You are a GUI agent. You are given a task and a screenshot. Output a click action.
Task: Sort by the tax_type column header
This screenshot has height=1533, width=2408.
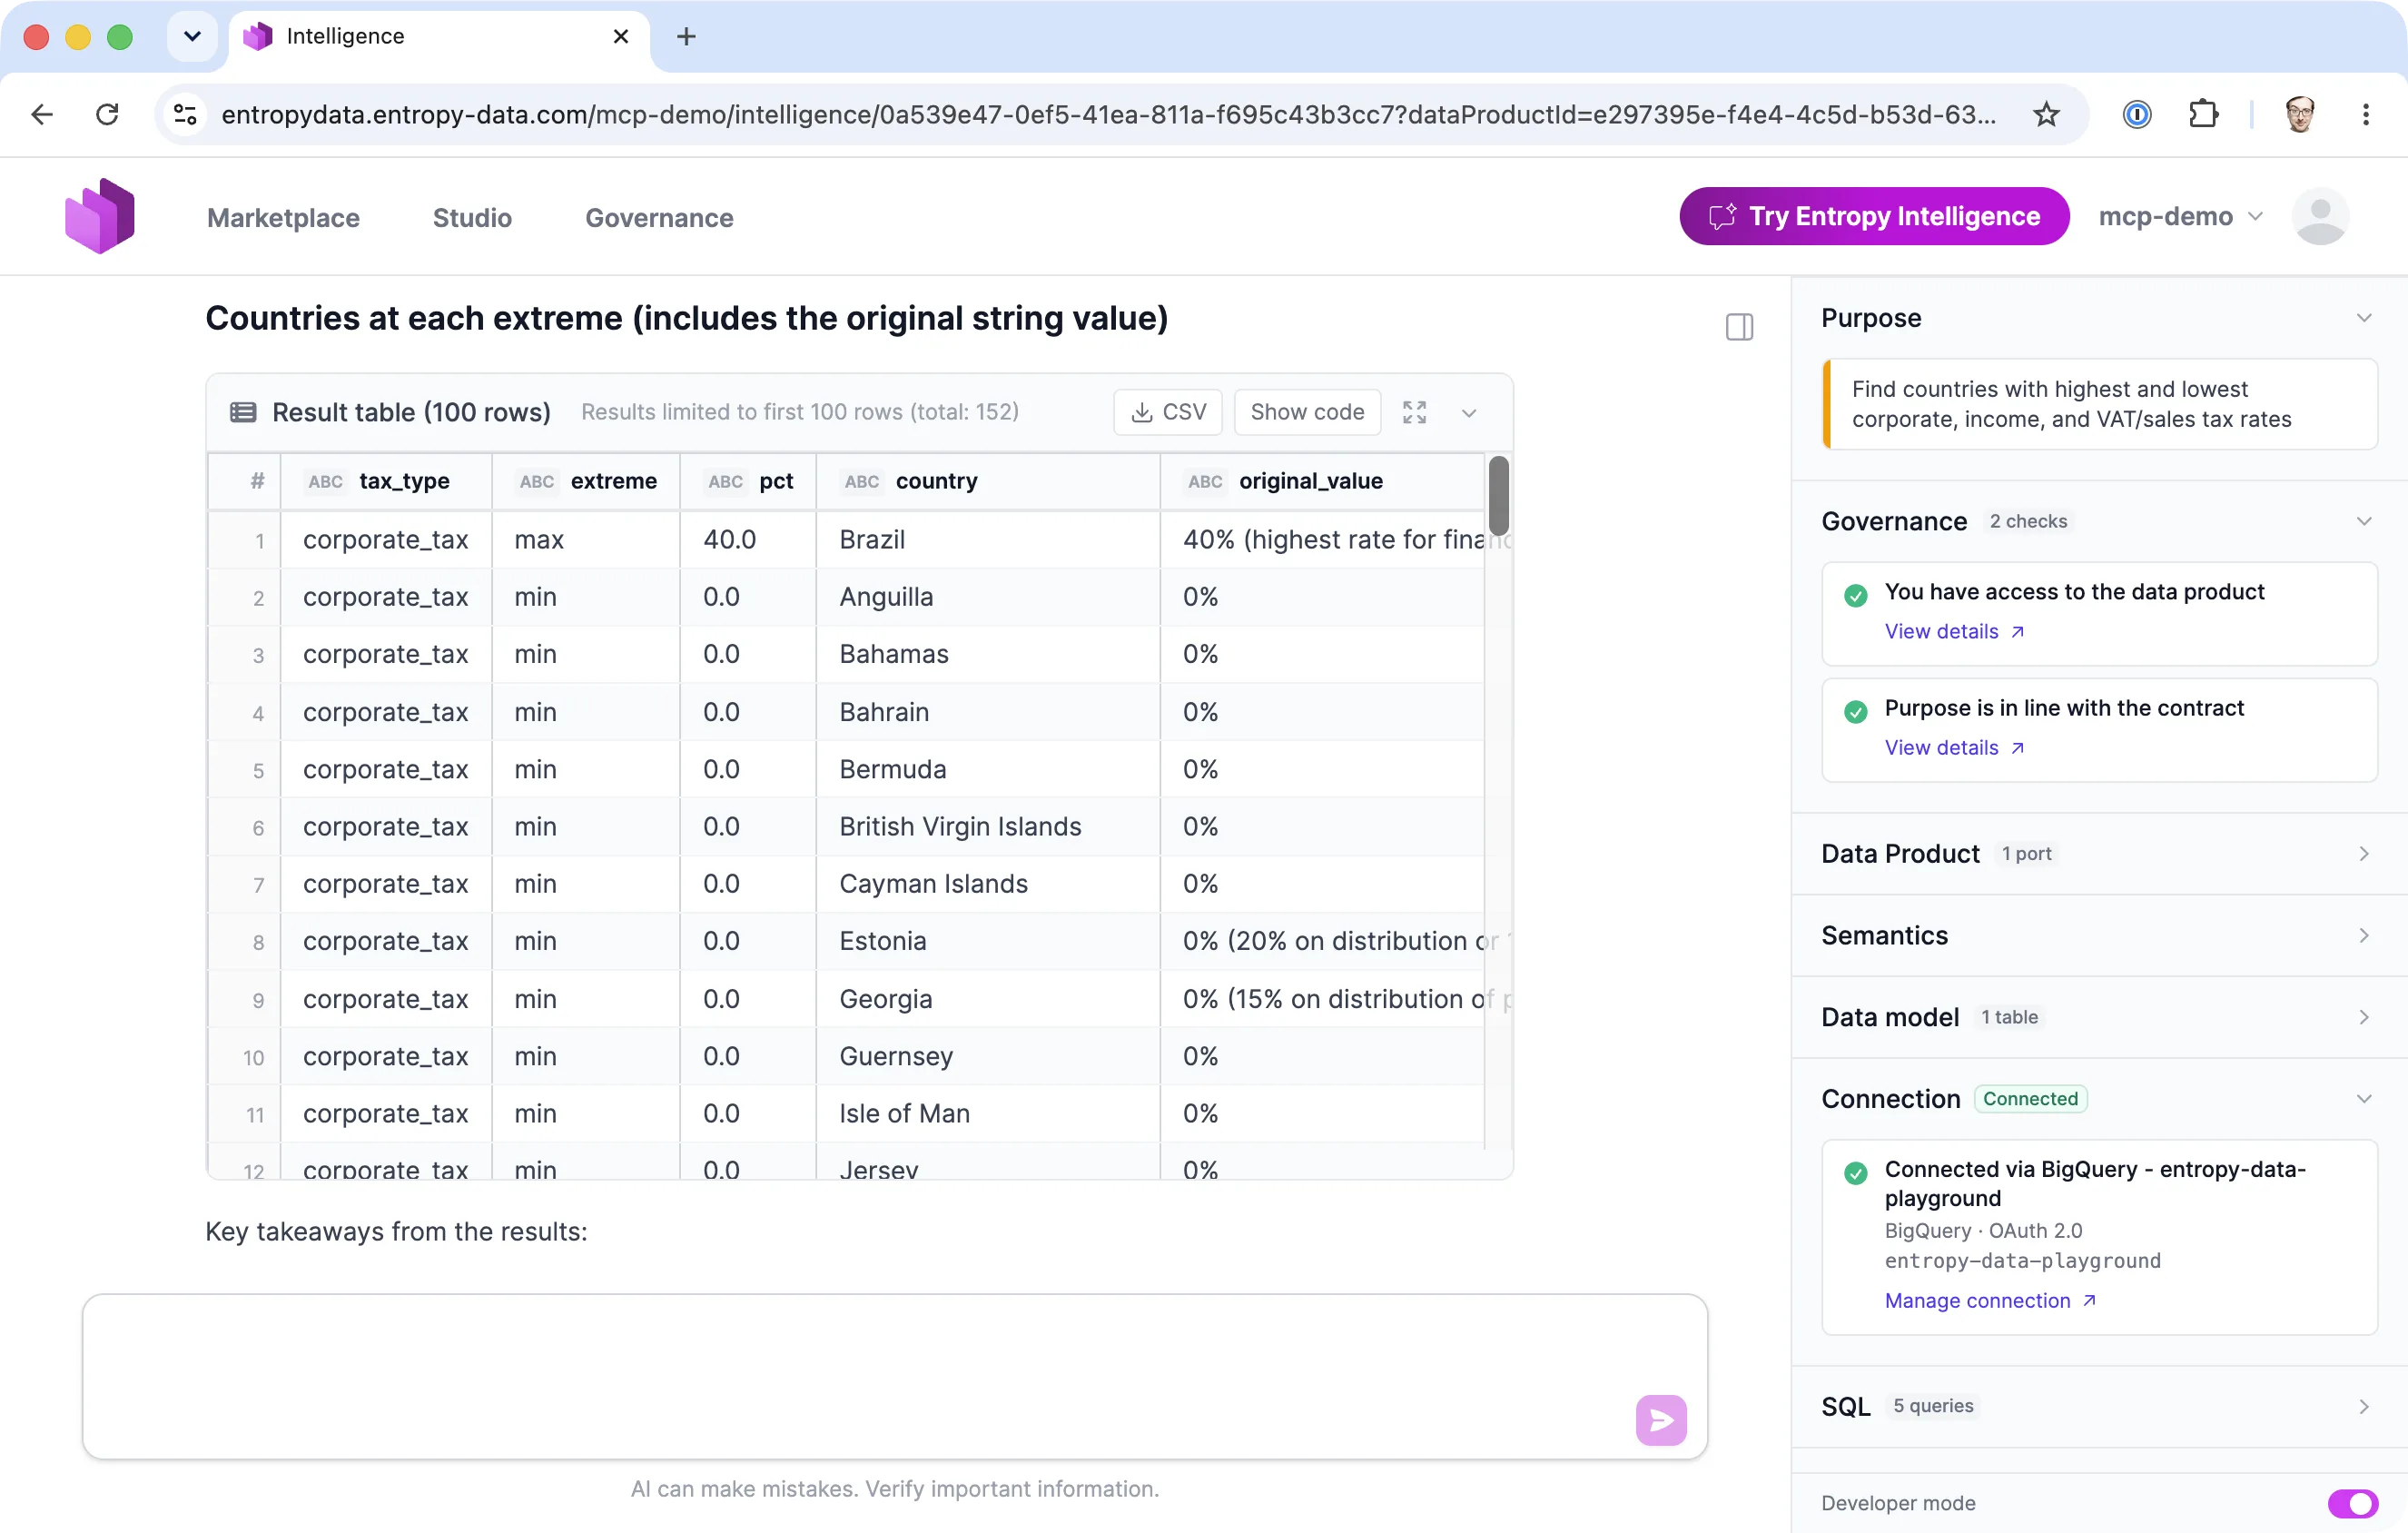(x=385, y=481)
